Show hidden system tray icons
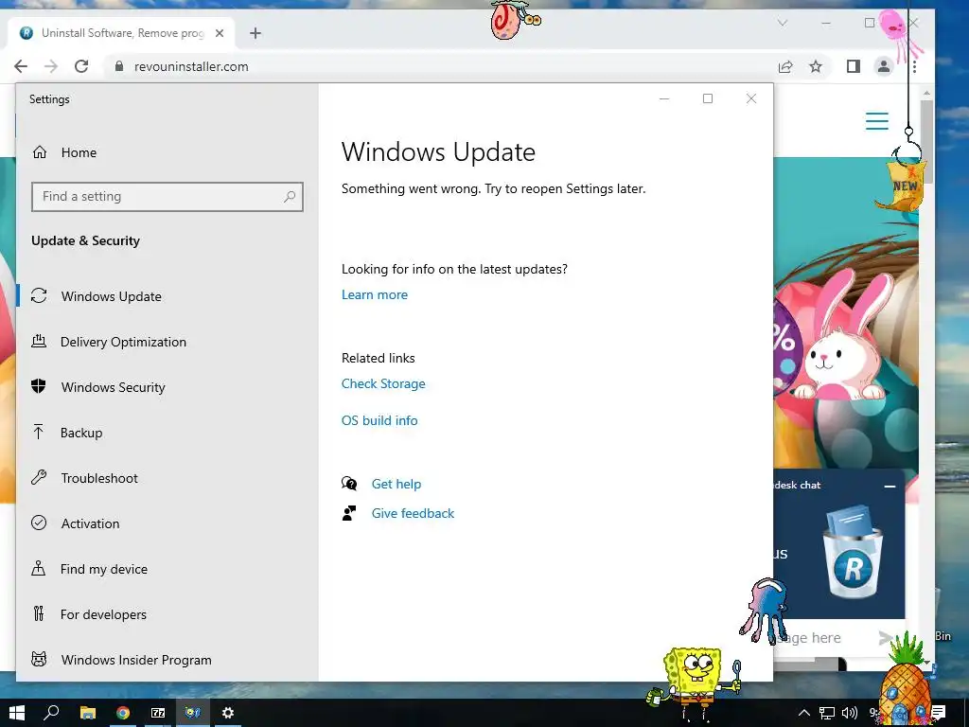Image resolution: width=969 pixels, height=727 pixels. 804,714
